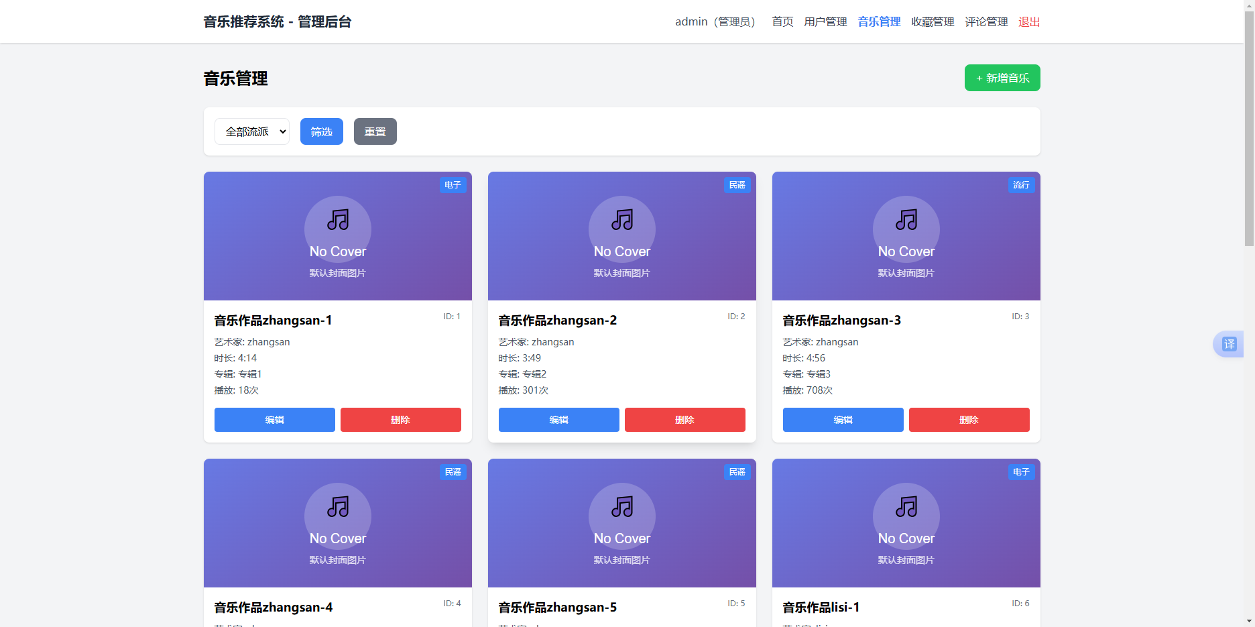Click the ID: 3 label
Viewport: 1255px width, 627px height.
1020,317
